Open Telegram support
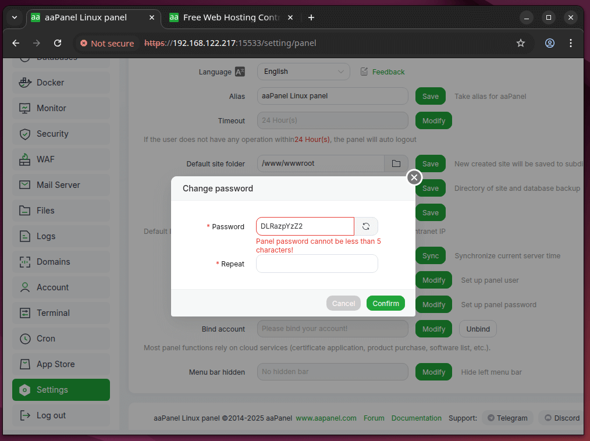The width and height of the screenshot is (590, 441). point(507,418)
